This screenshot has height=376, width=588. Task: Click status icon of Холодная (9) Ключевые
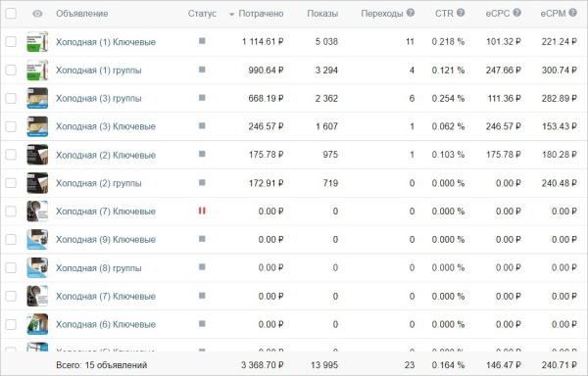[202, 239]
